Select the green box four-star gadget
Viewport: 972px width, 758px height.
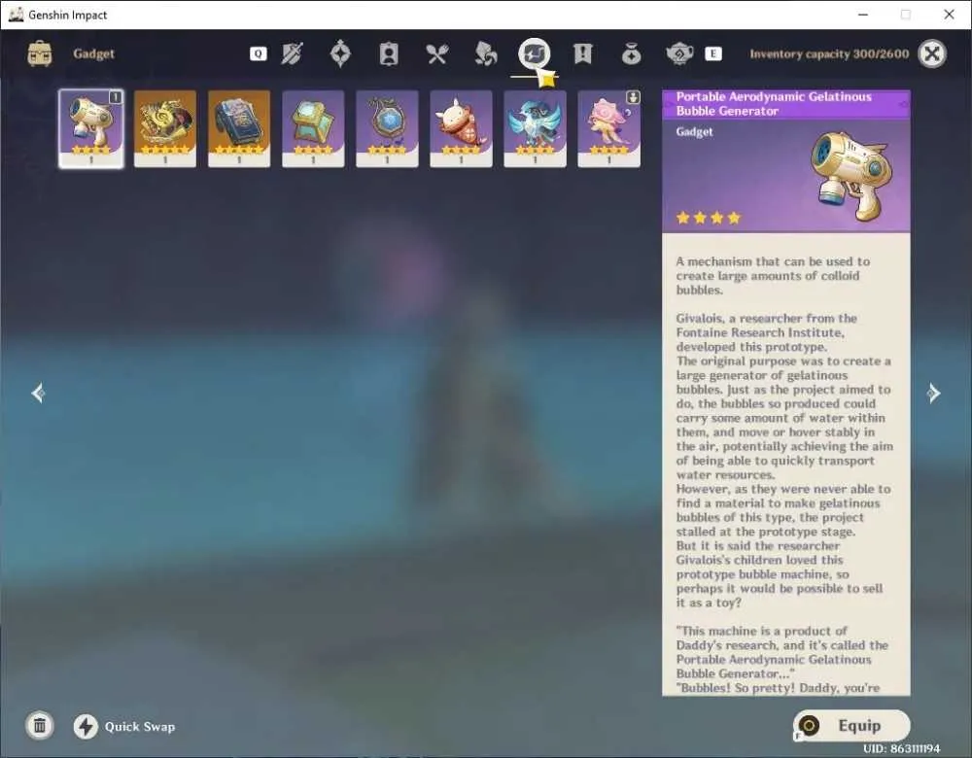click(313, 129)
